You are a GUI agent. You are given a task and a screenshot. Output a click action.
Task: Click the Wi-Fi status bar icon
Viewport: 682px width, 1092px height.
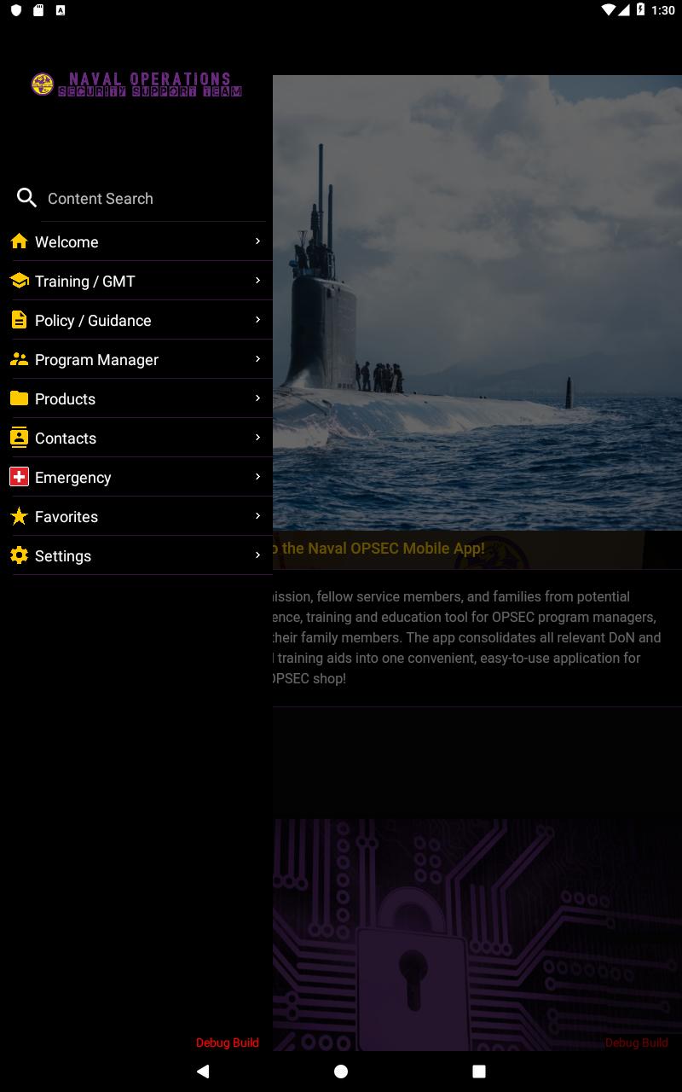point(608,10)
